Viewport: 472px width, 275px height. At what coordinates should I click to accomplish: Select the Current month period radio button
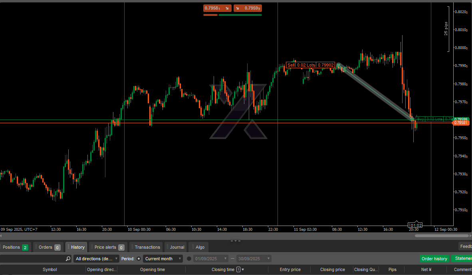coord(139,259)
